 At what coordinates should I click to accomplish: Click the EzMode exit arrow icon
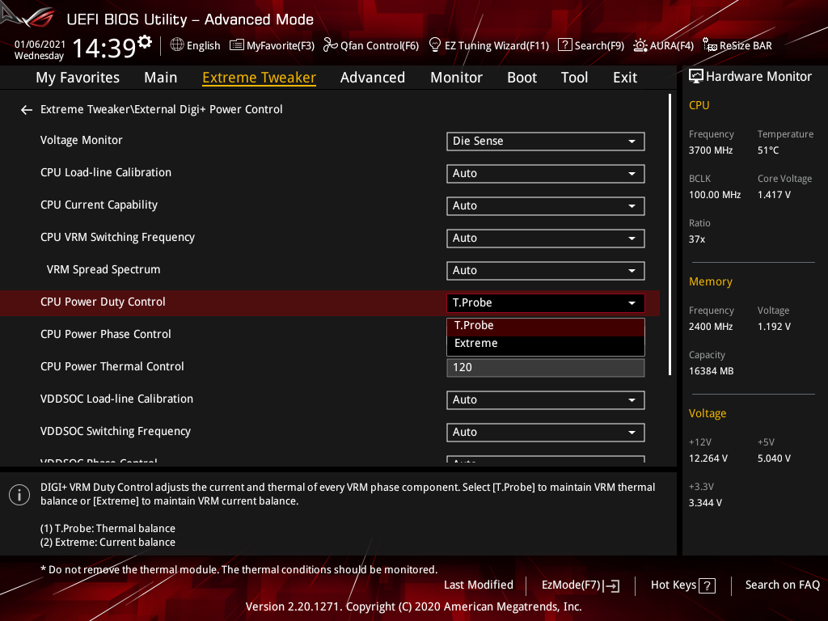(x=611, y=585)
